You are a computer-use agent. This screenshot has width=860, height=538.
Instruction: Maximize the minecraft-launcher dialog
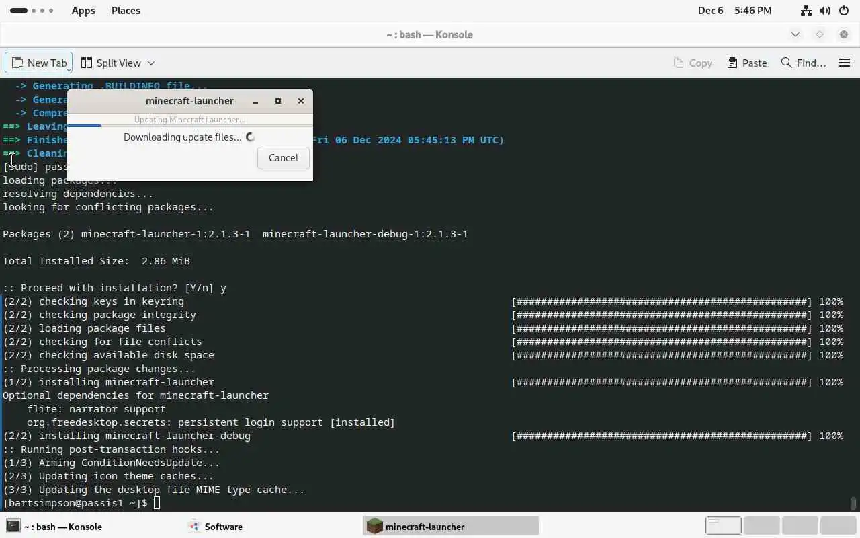click(278, 101)
